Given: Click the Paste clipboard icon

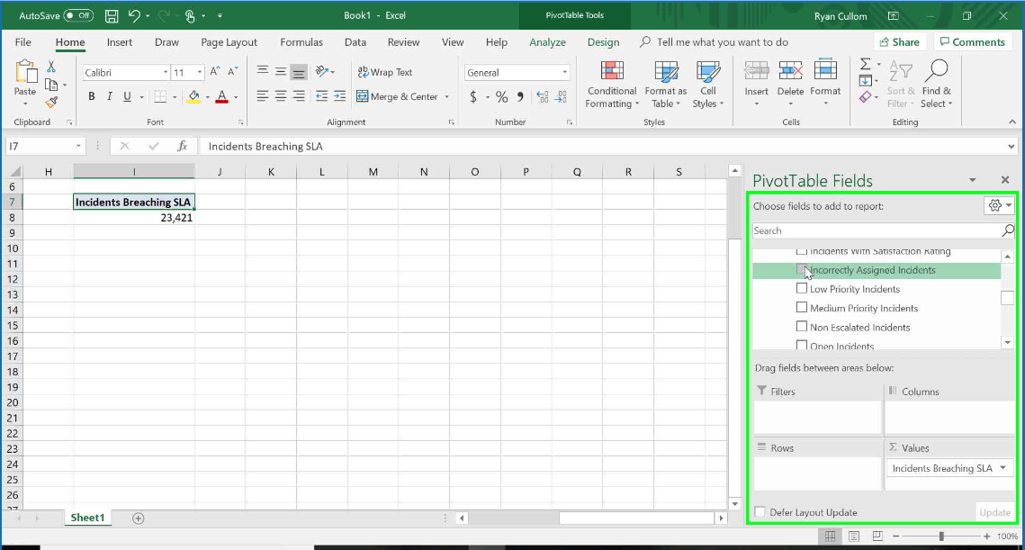Looking at the screenshot, I should [x=25, y=72].
